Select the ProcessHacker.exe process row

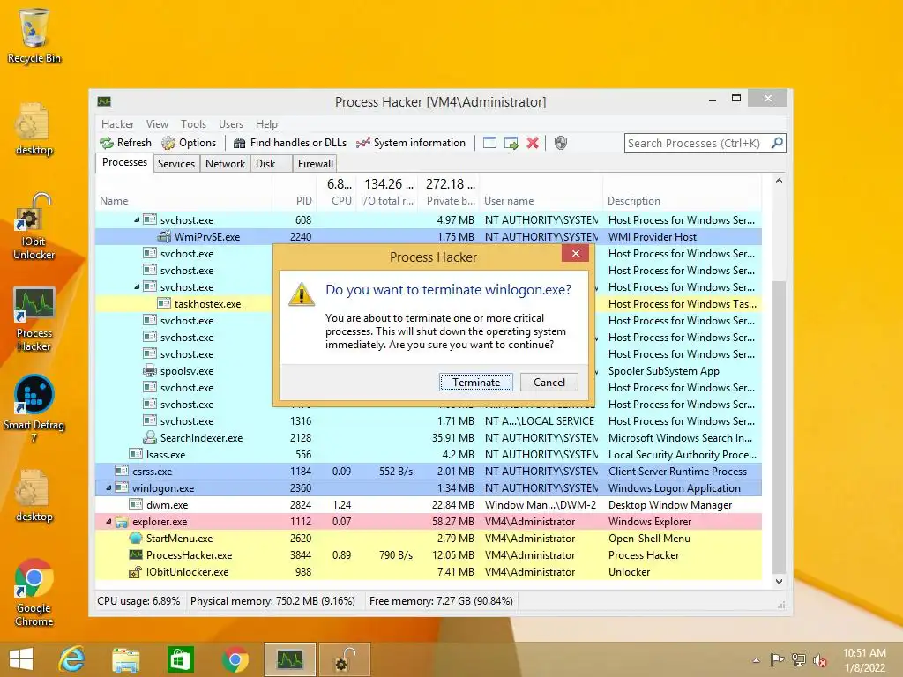point(429,555)
